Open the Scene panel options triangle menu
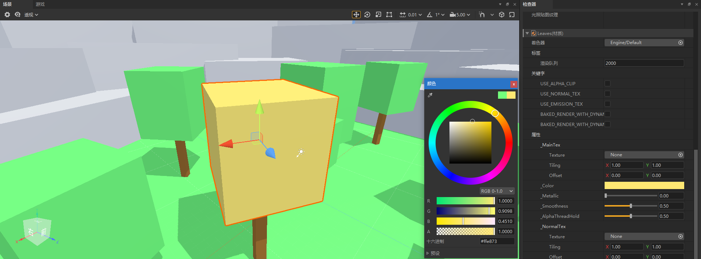This screenshot has height=259, width=701. [500, 4]
